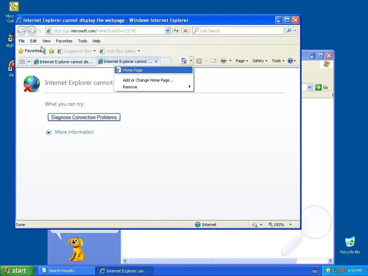Click the Add to Favorites Bar icon
The width and height of the screenshot is (368, 276).
pos(51,51)
